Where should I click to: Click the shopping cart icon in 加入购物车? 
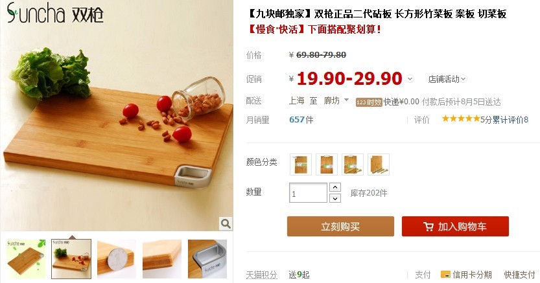pos(428,227)
